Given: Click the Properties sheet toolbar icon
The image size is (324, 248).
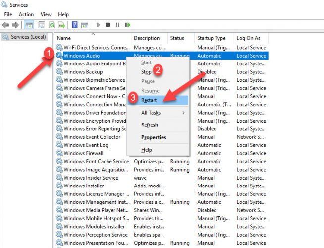Looking at the screenshot, I should [x=42, y=25].
